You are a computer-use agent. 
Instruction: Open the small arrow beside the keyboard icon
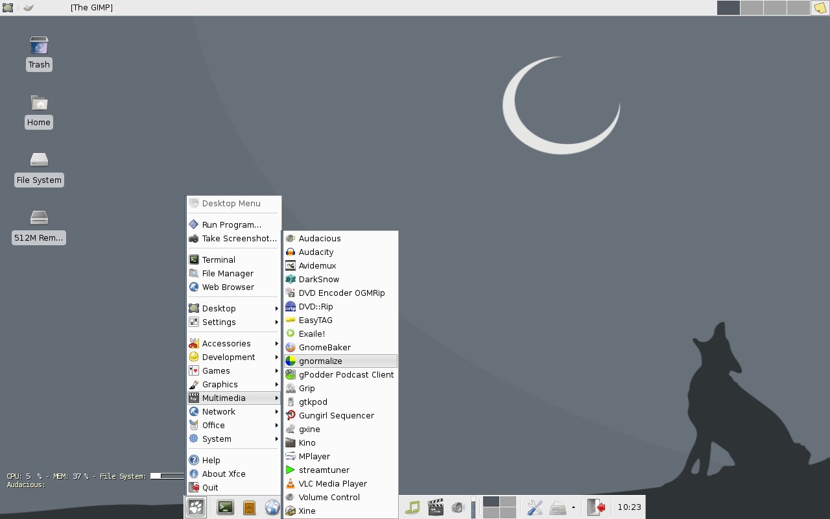573,507
